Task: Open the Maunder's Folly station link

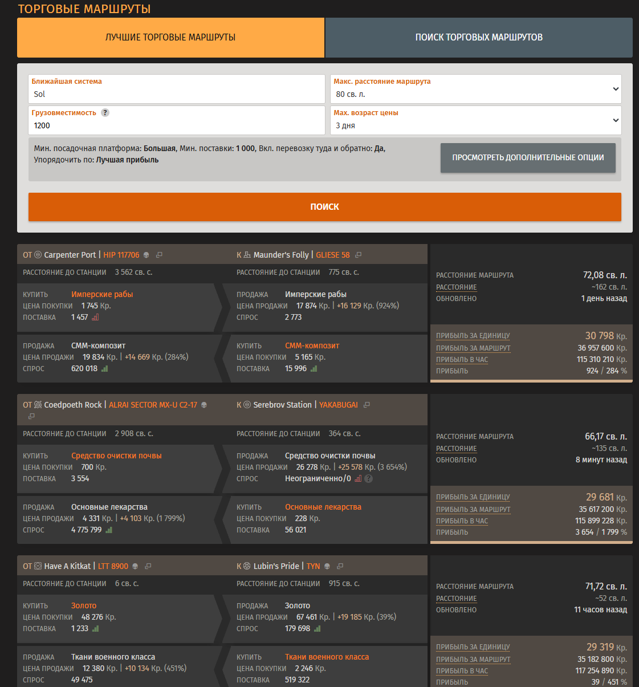Action: pos(281,255)
